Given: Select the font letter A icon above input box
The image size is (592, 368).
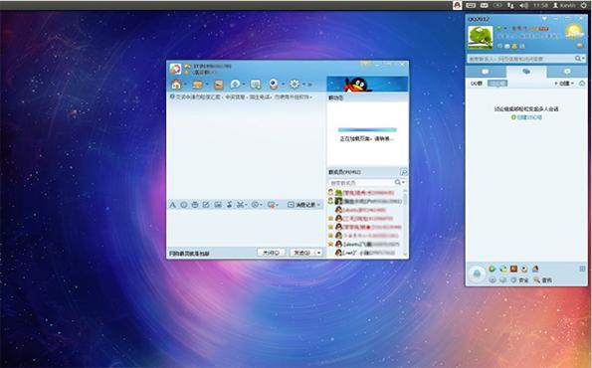Looking at the screenshot, I should coord(172,205).
